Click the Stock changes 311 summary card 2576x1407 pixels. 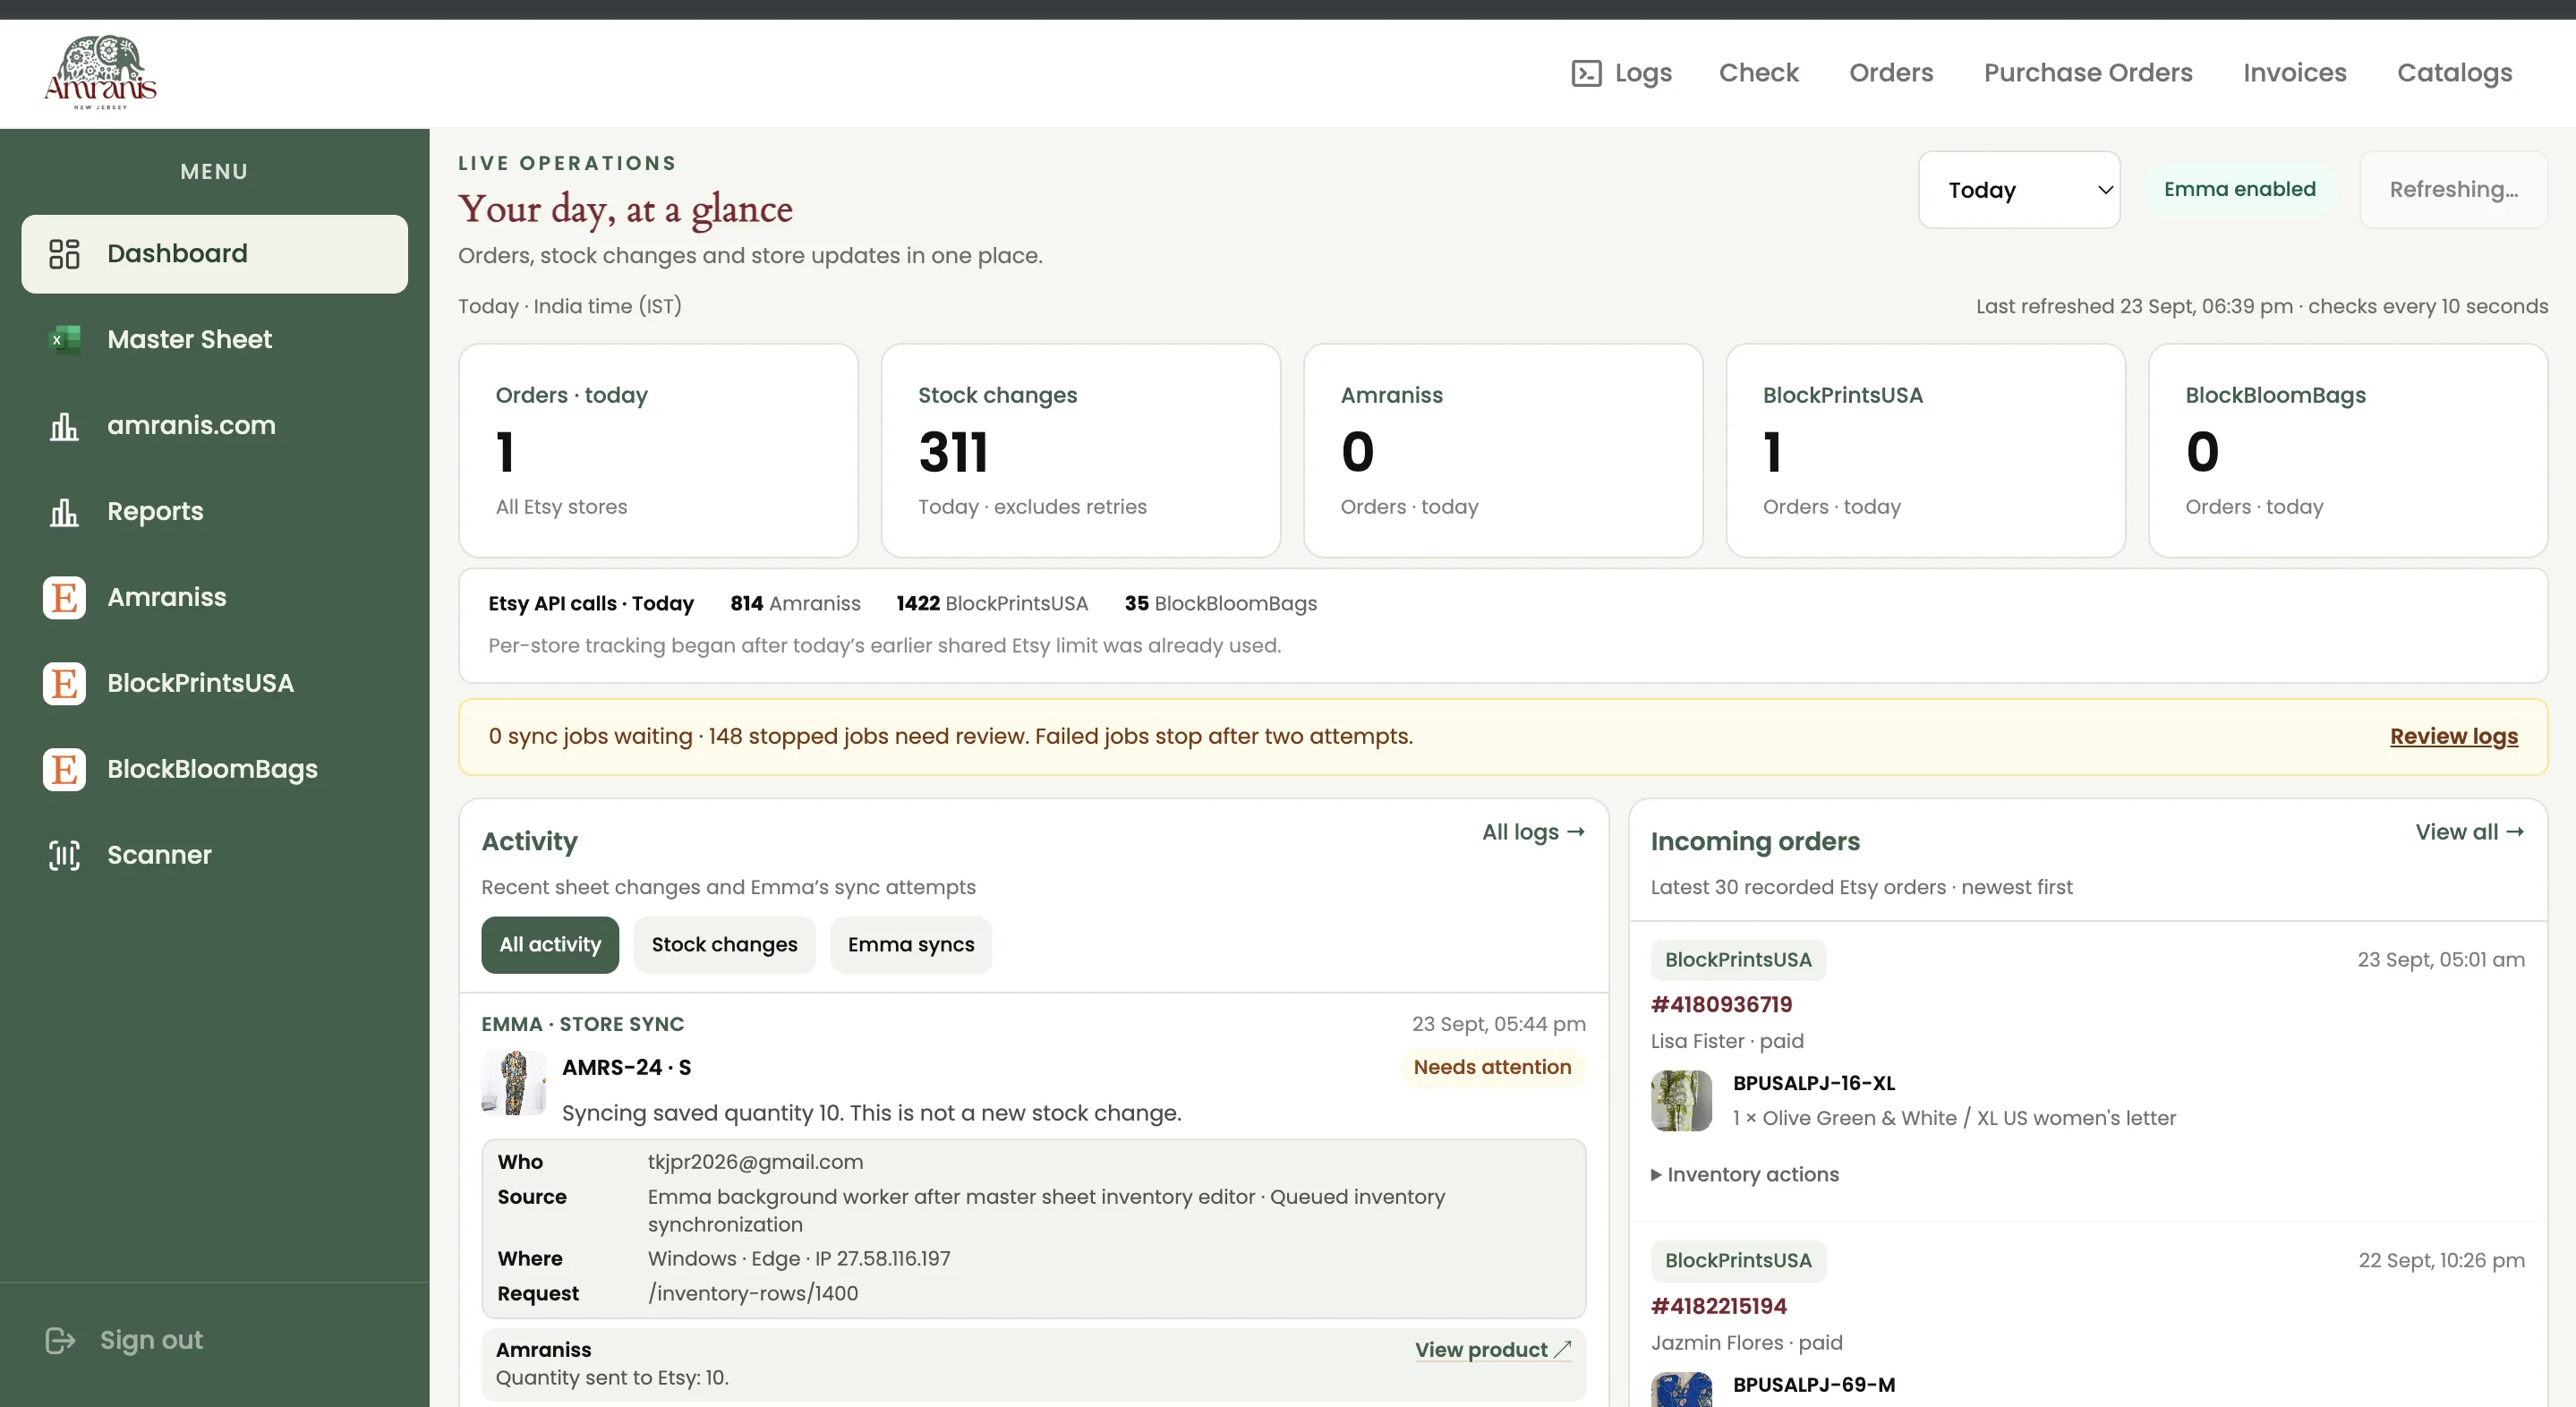[x=1080, y=451]
